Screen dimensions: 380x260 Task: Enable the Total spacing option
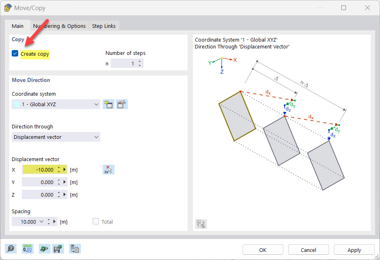pyautogui.click(x=96, y=221)
